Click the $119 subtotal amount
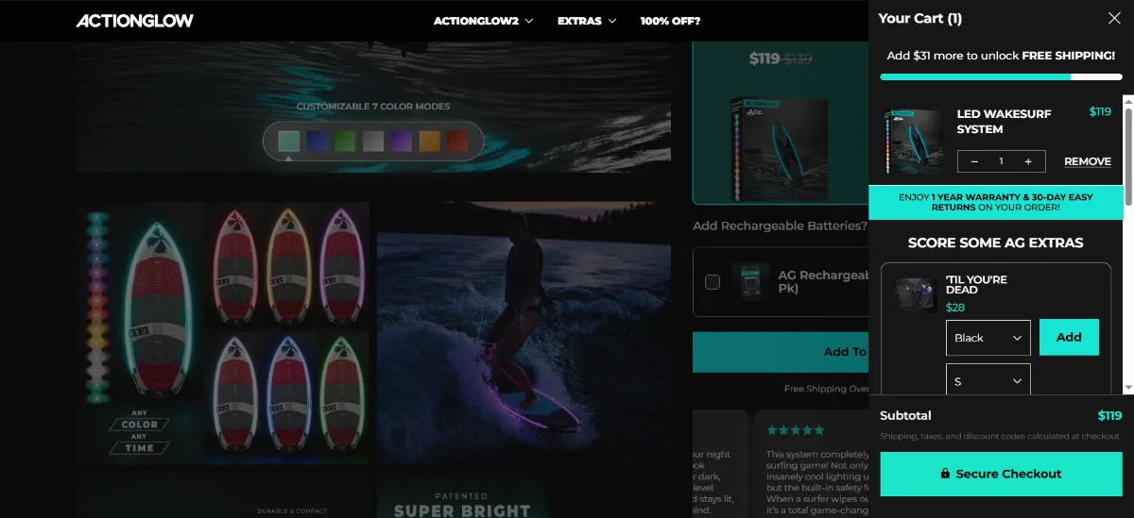 point(1109,415)
